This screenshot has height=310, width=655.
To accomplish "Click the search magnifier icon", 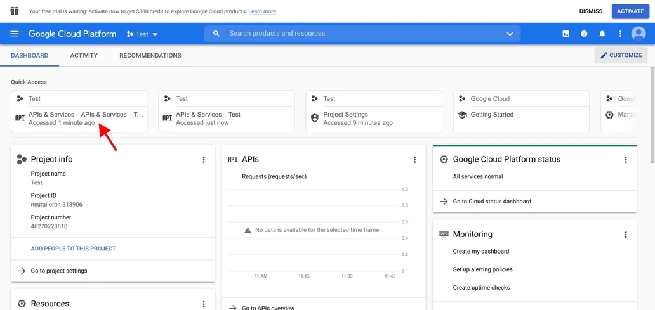I will tap(216, 34).
